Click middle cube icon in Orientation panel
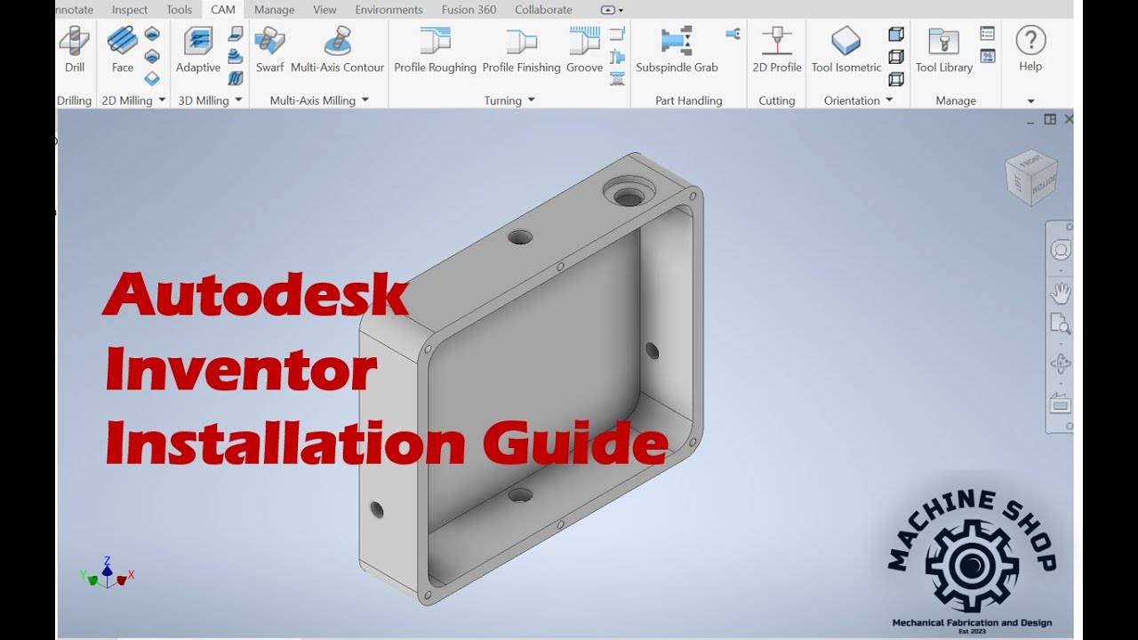Viewport: 1138px width, 640px height. pos(896,56)
